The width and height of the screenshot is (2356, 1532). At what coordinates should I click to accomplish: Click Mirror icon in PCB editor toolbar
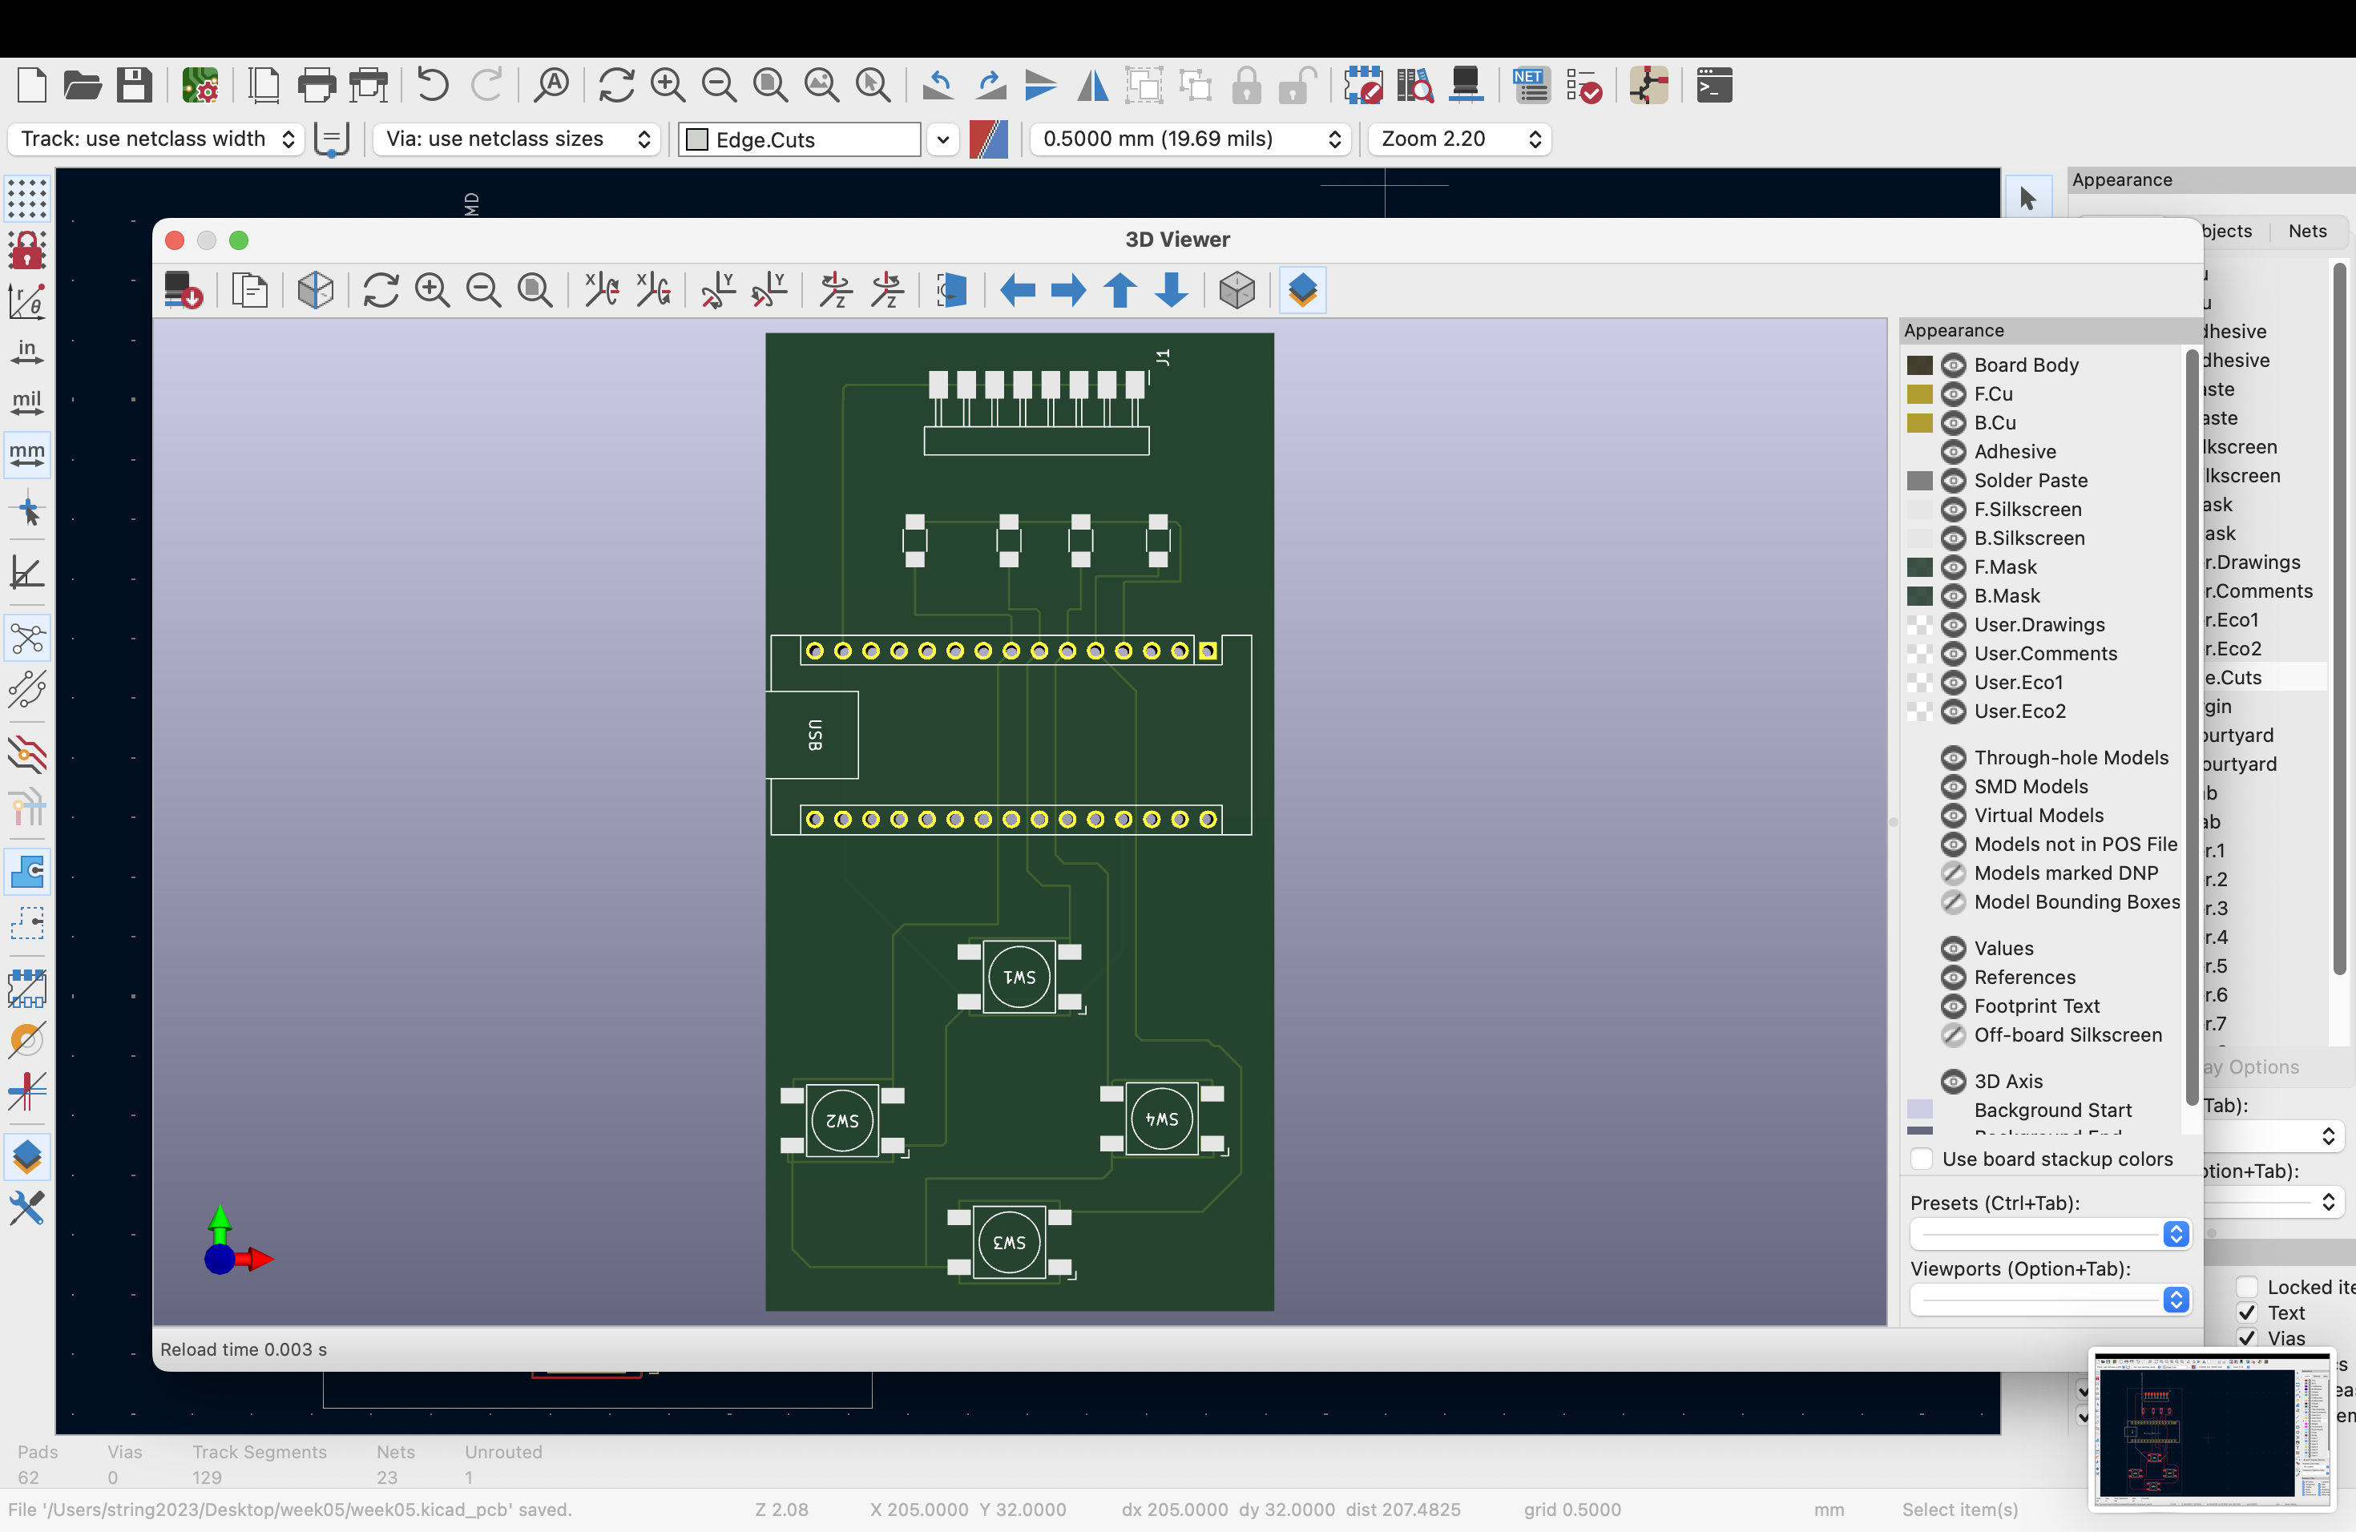1093,85
